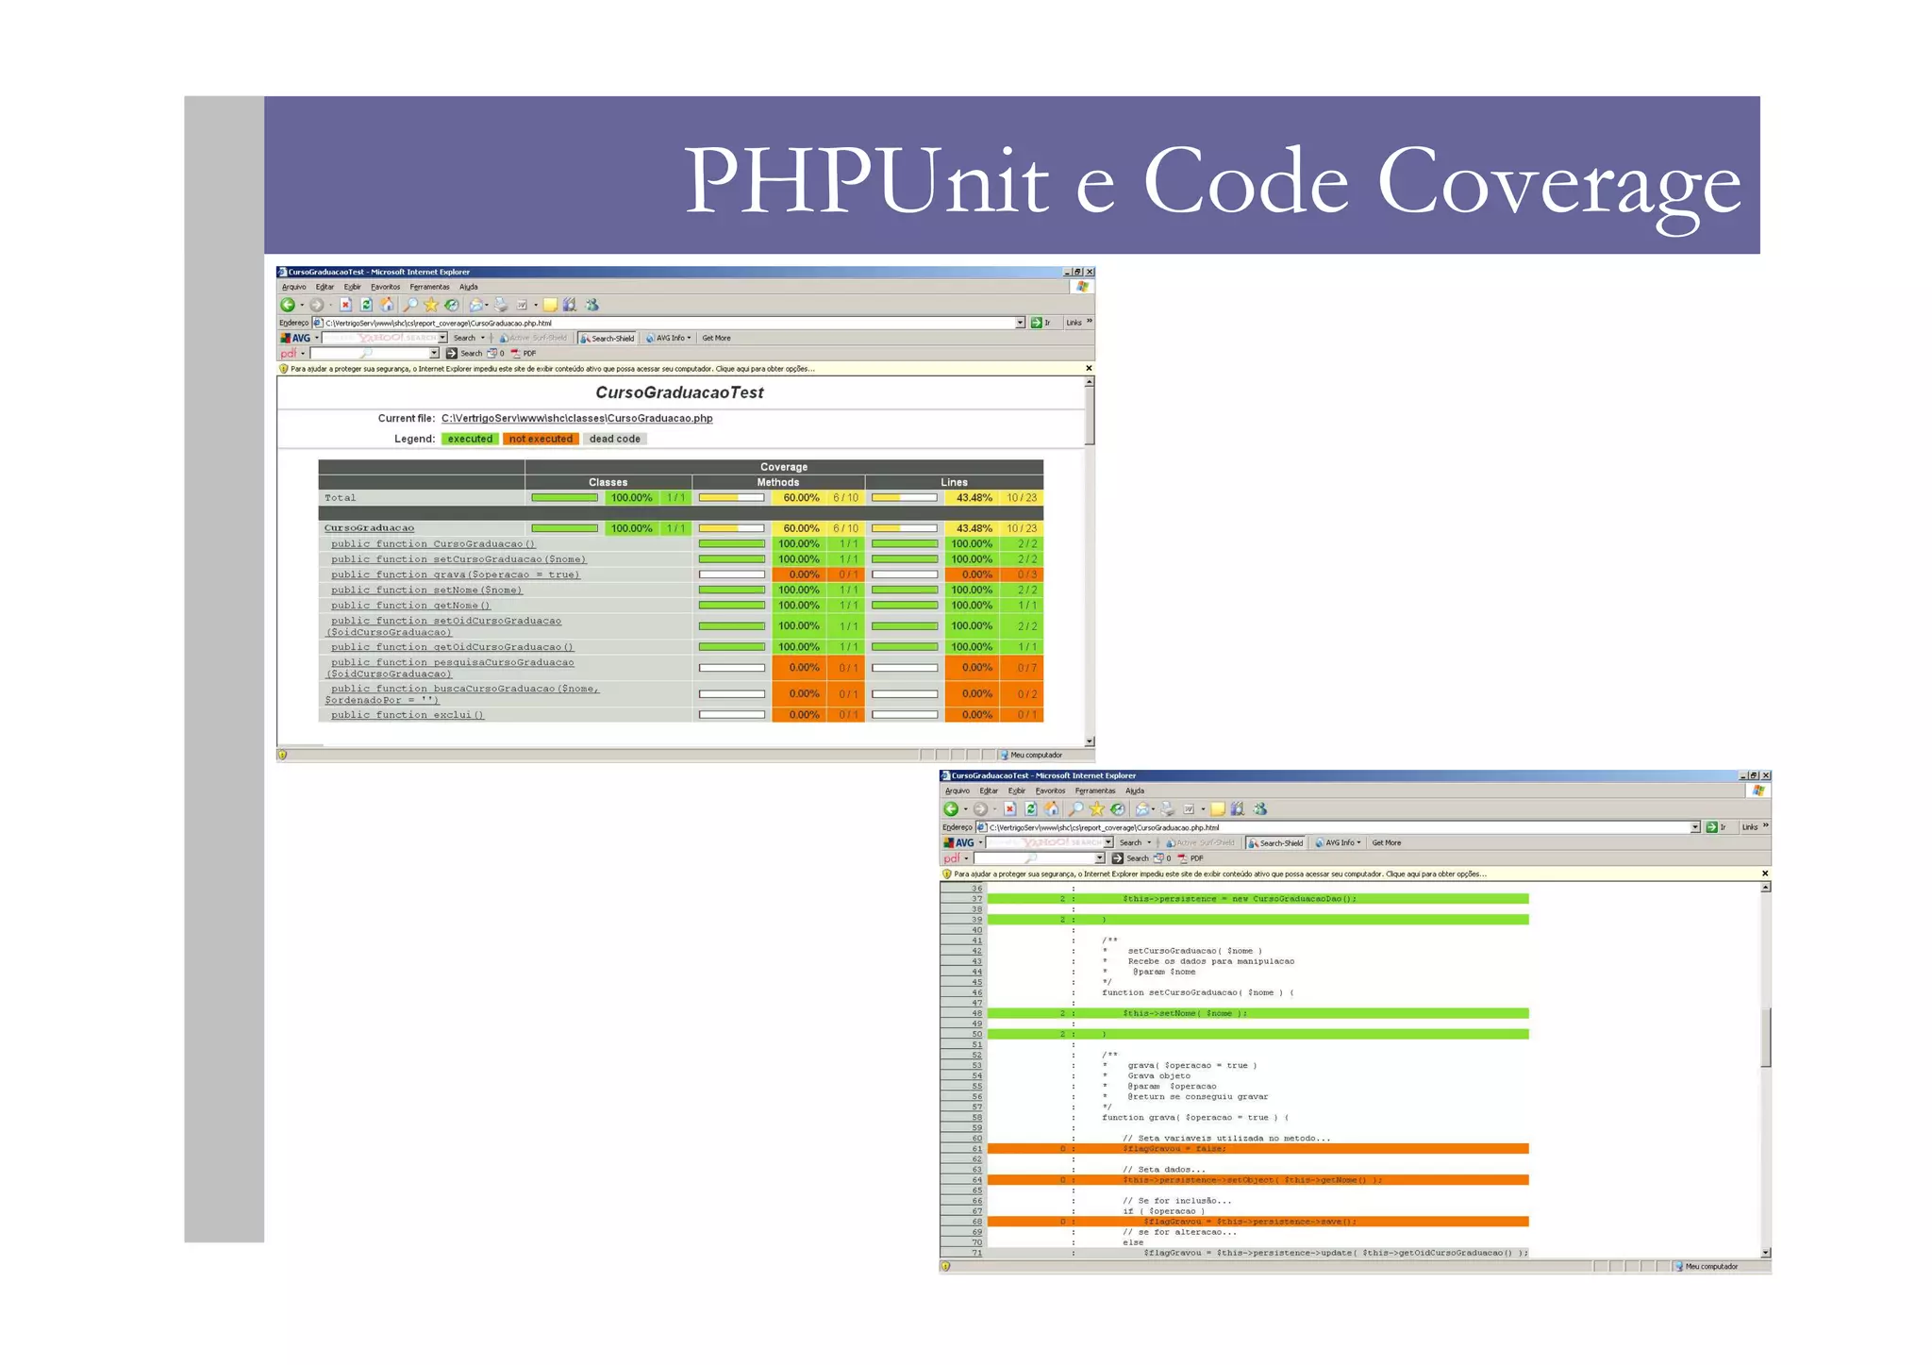Open public function exclui() link

[x=407, y=715]
